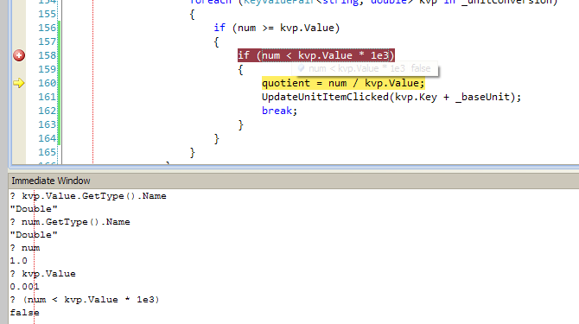
Task: Click the second "Double" result under num.GetType()
Action: (x=34, y=235)
